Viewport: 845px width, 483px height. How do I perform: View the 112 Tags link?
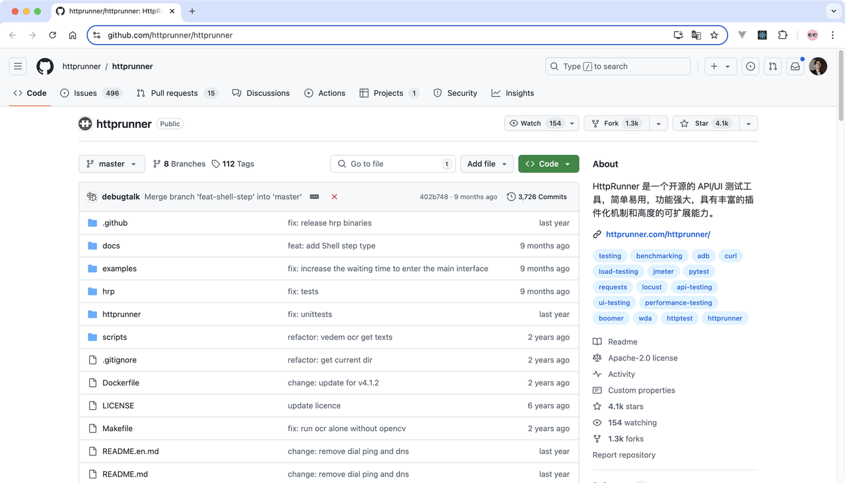pos(233,163)
